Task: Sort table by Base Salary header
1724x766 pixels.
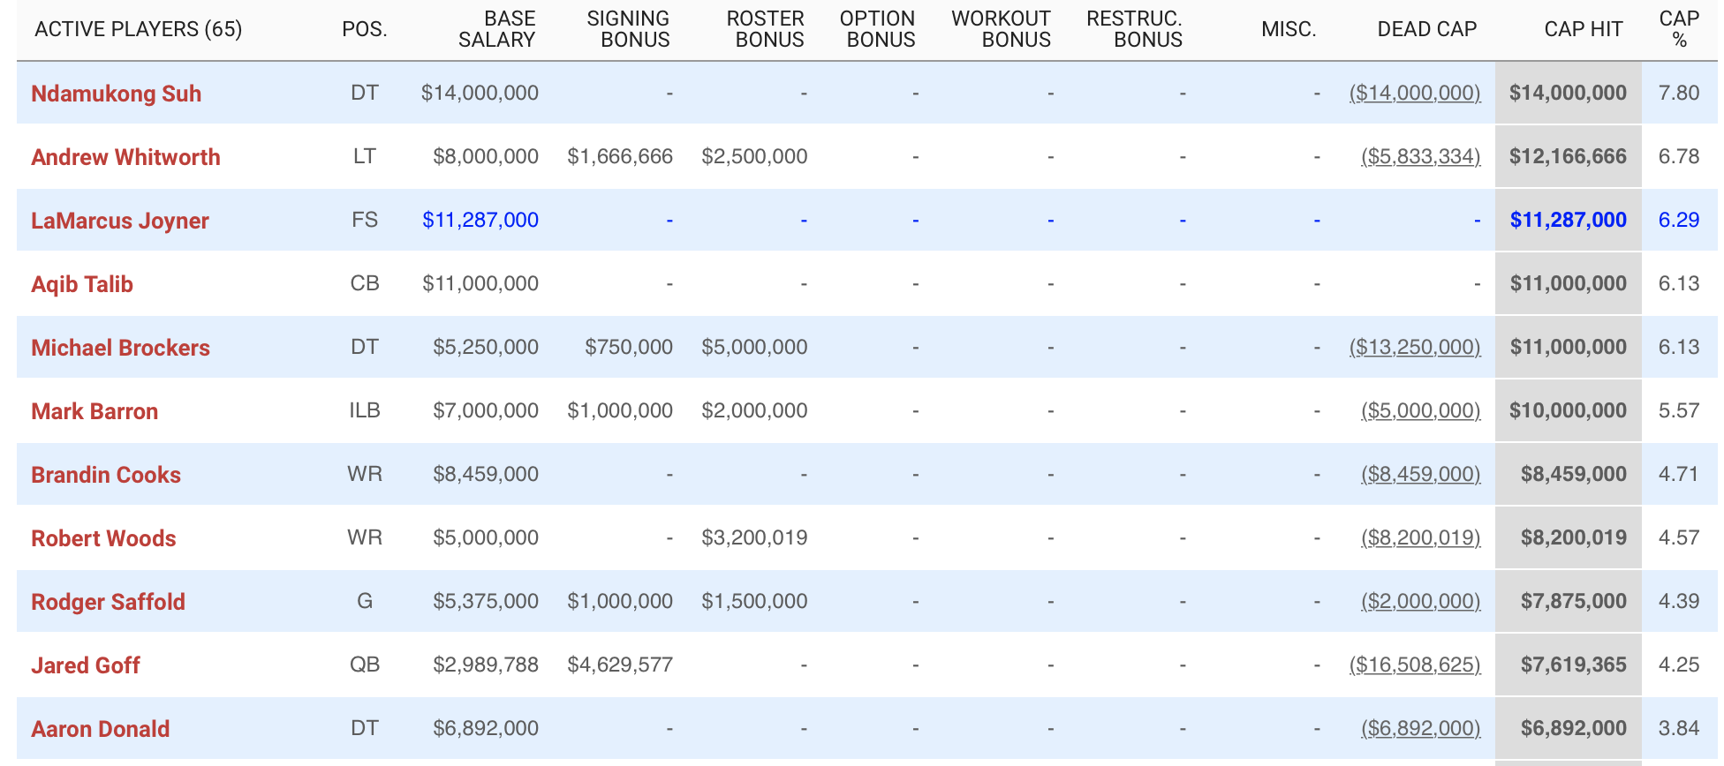Action: click(497, 29)
